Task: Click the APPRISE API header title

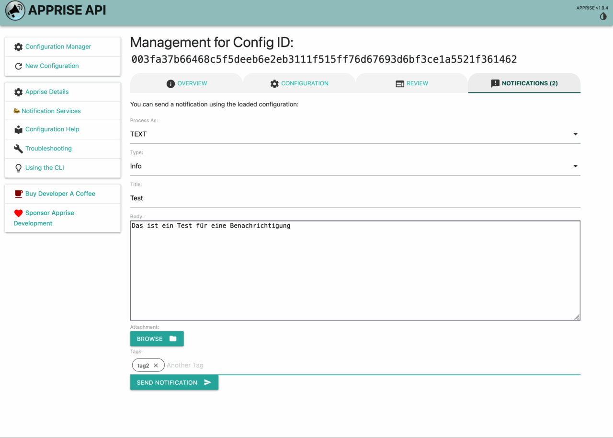Action: click(67, 10)
